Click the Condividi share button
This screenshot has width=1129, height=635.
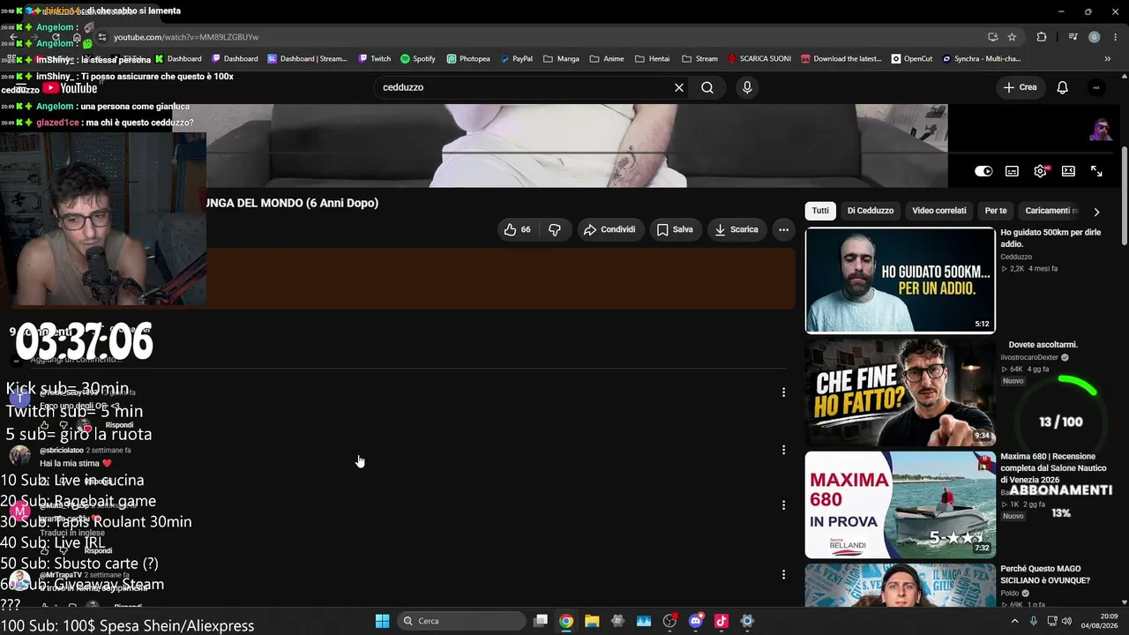610,229
